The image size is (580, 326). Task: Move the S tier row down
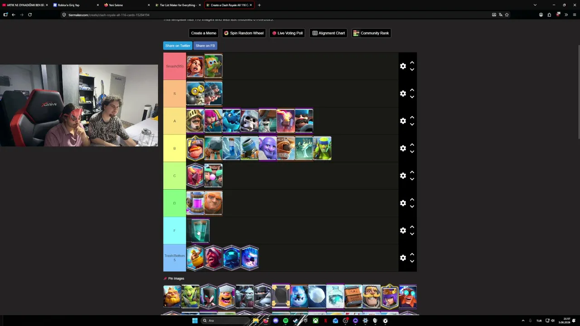[412, 97]
